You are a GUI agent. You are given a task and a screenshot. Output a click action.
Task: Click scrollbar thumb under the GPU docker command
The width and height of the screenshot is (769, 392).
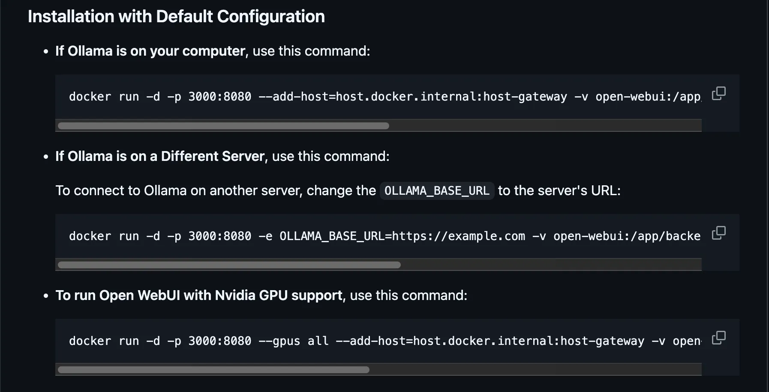point(213,370)
